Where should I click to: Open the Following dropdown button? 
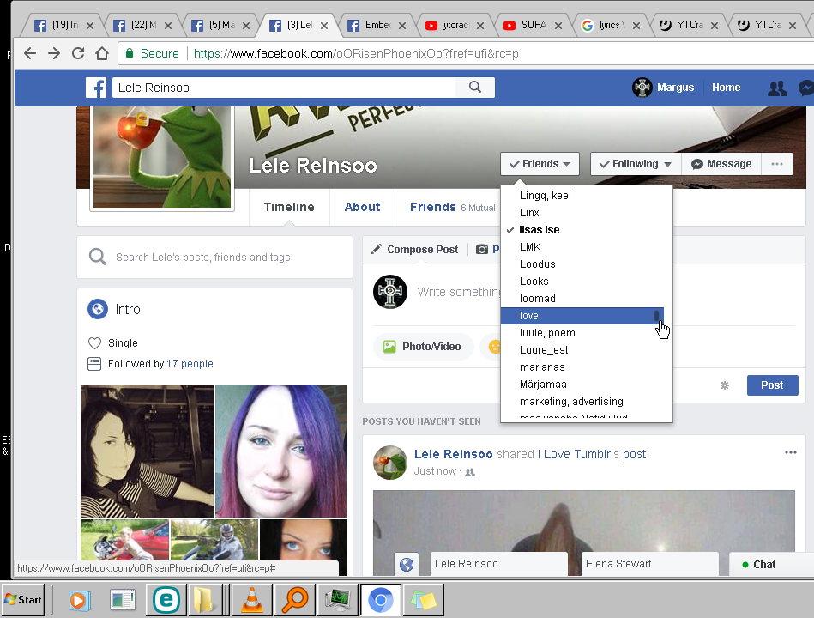[636, 164]
